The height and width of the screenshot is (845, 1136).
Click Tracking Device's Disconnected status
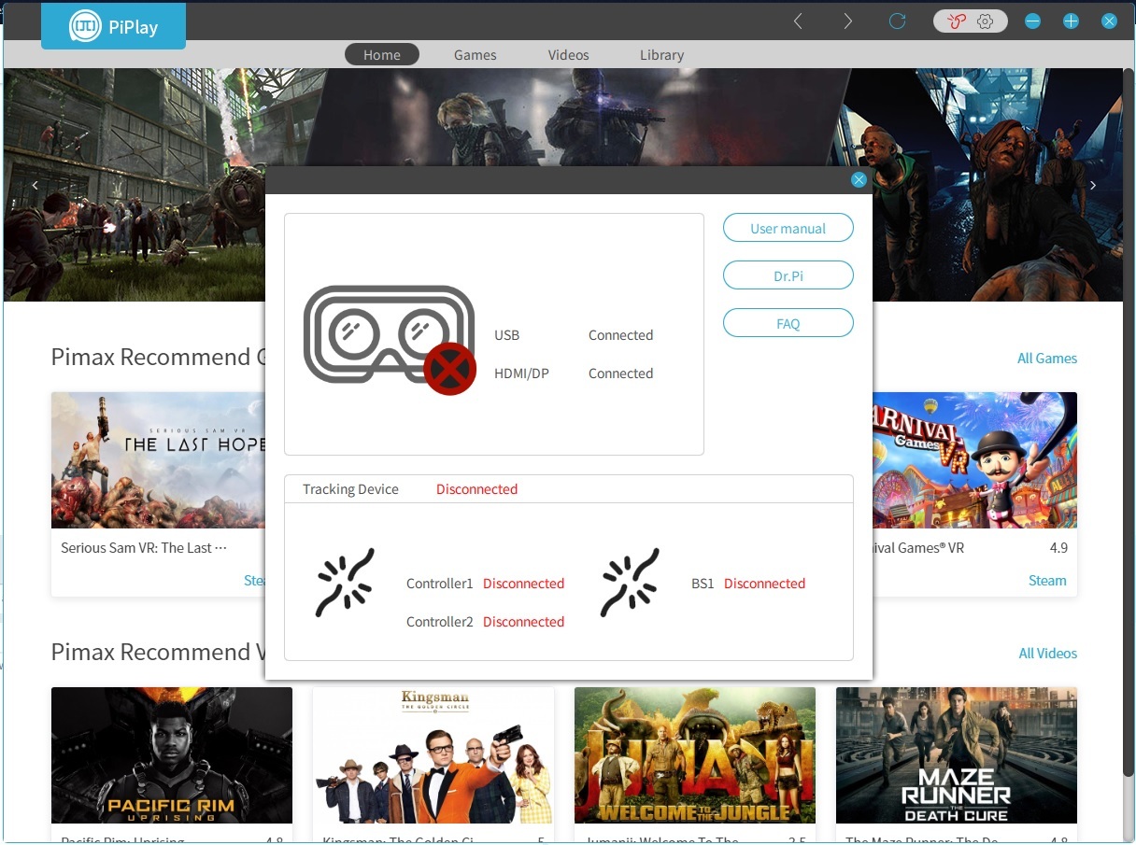pos(476,489)
